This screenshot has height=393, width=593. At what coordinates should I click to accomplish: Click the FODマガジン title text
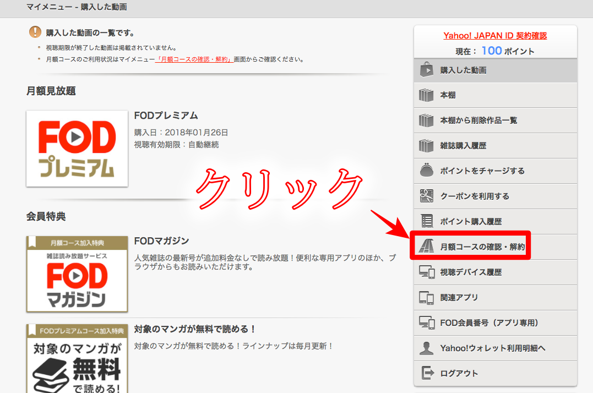161,241
